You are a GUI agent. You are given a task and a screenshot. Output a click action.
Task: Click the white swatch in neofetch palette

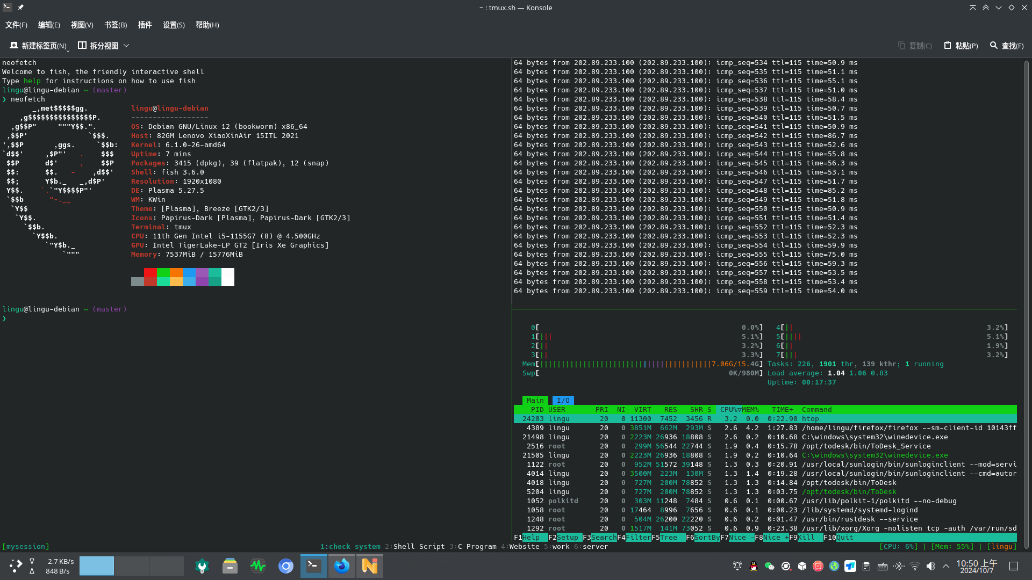point(228,277)
